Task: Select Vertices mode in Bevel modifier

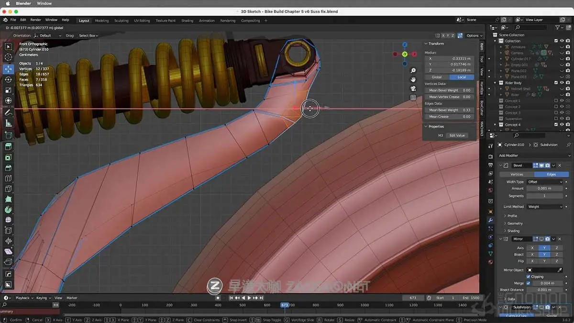Action: 517,174
